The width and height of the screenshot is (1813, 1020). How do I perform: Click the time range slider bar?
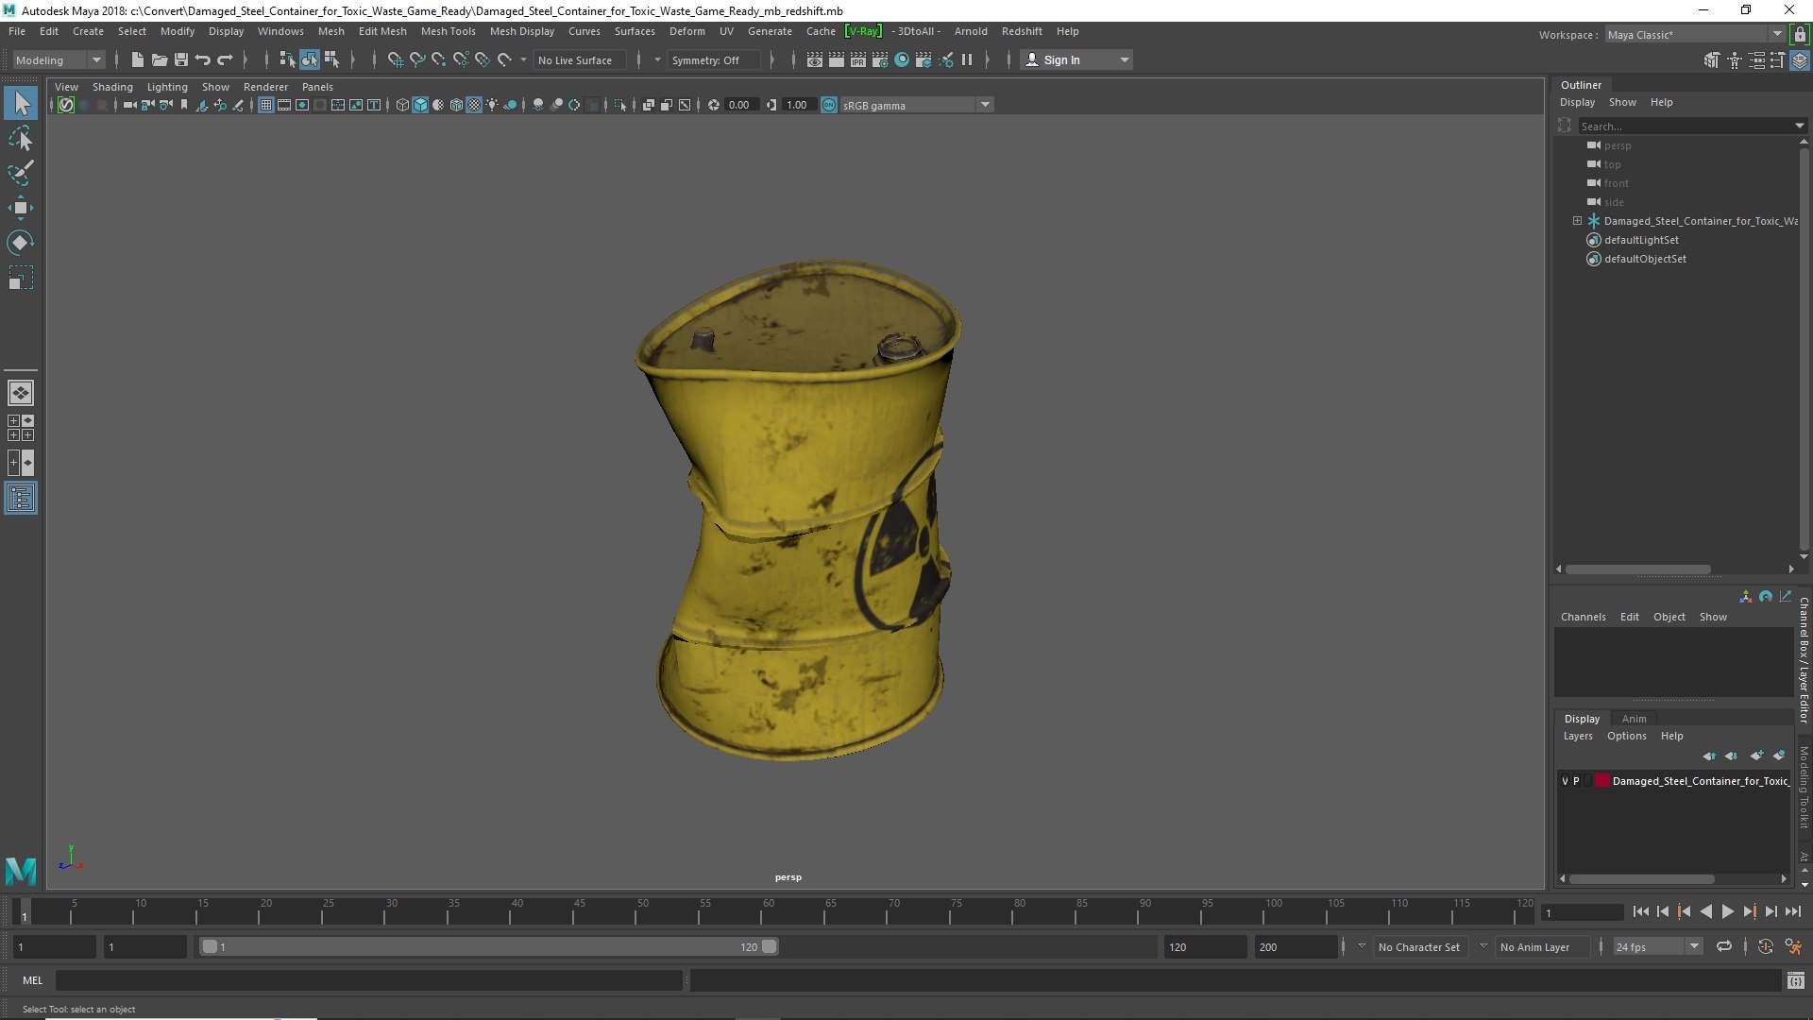click(x=487, y=946)
